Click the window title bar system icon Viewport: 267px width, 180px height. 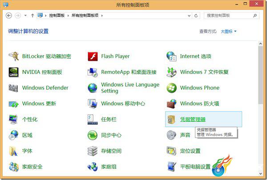[x=6, y=4]
